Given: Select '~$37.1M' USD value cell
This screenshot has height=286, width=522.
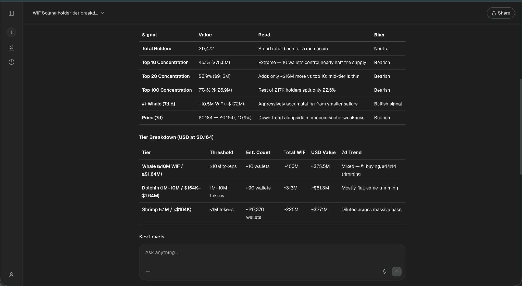Looking at the screenshot, I should click(x=319, y=210).
